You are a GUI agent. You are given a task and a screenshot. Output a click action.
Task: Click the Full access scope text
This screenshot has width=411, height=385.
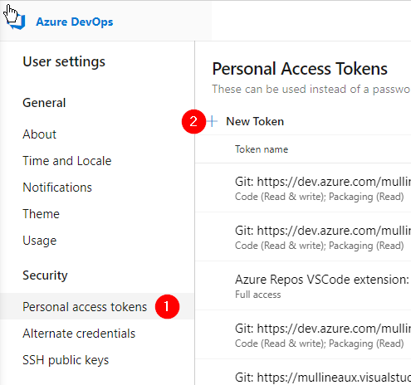click(258, 295)
